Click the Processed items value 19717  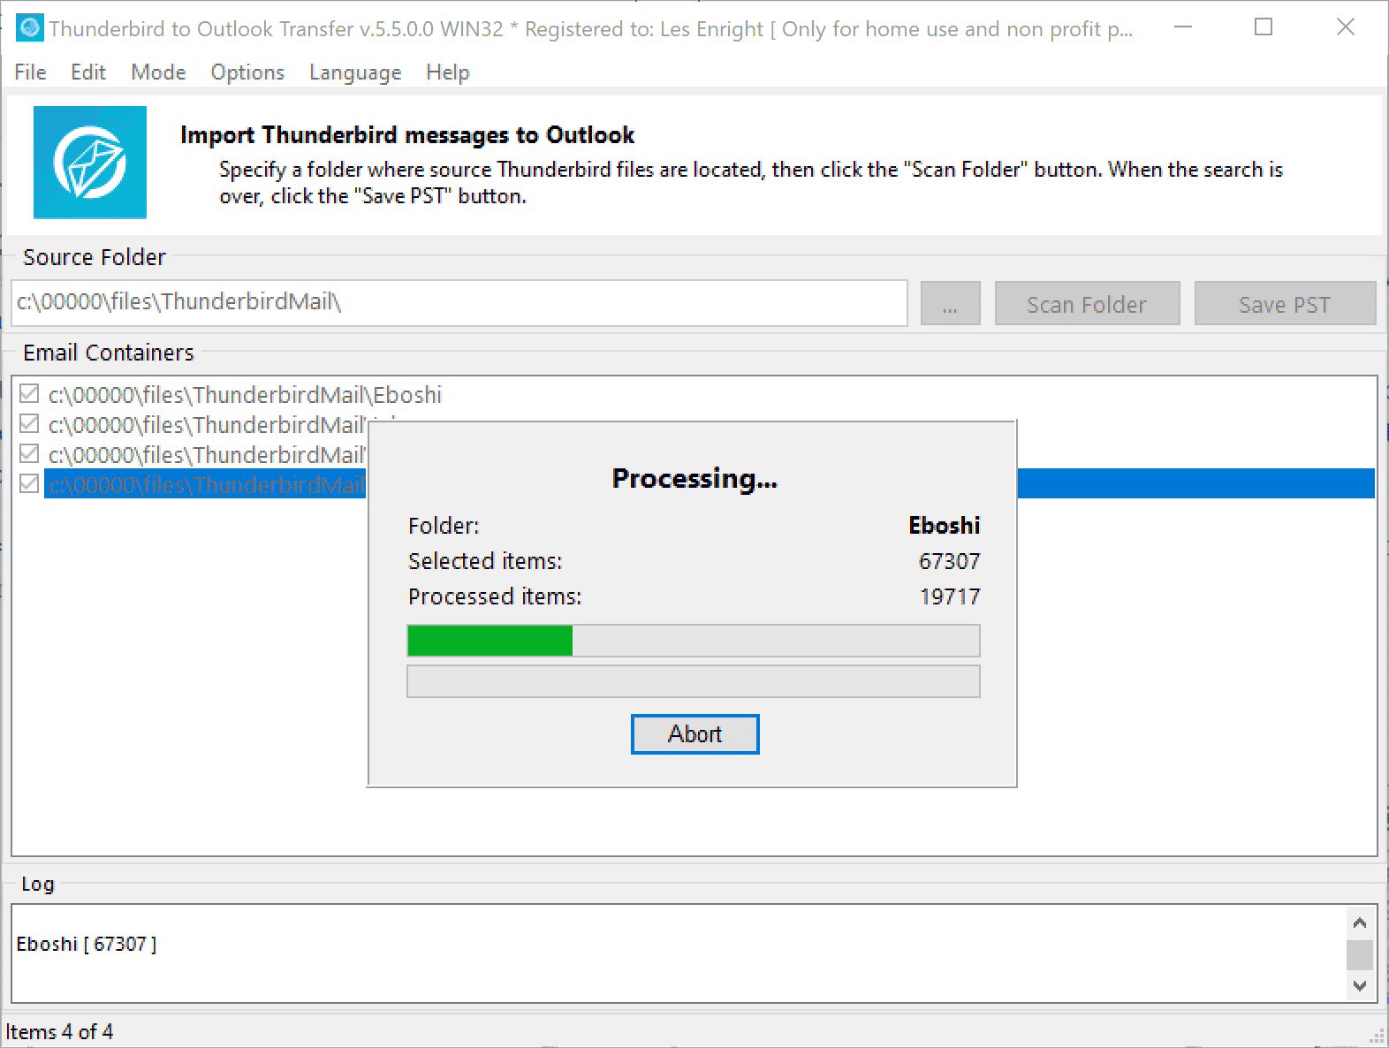950,596
